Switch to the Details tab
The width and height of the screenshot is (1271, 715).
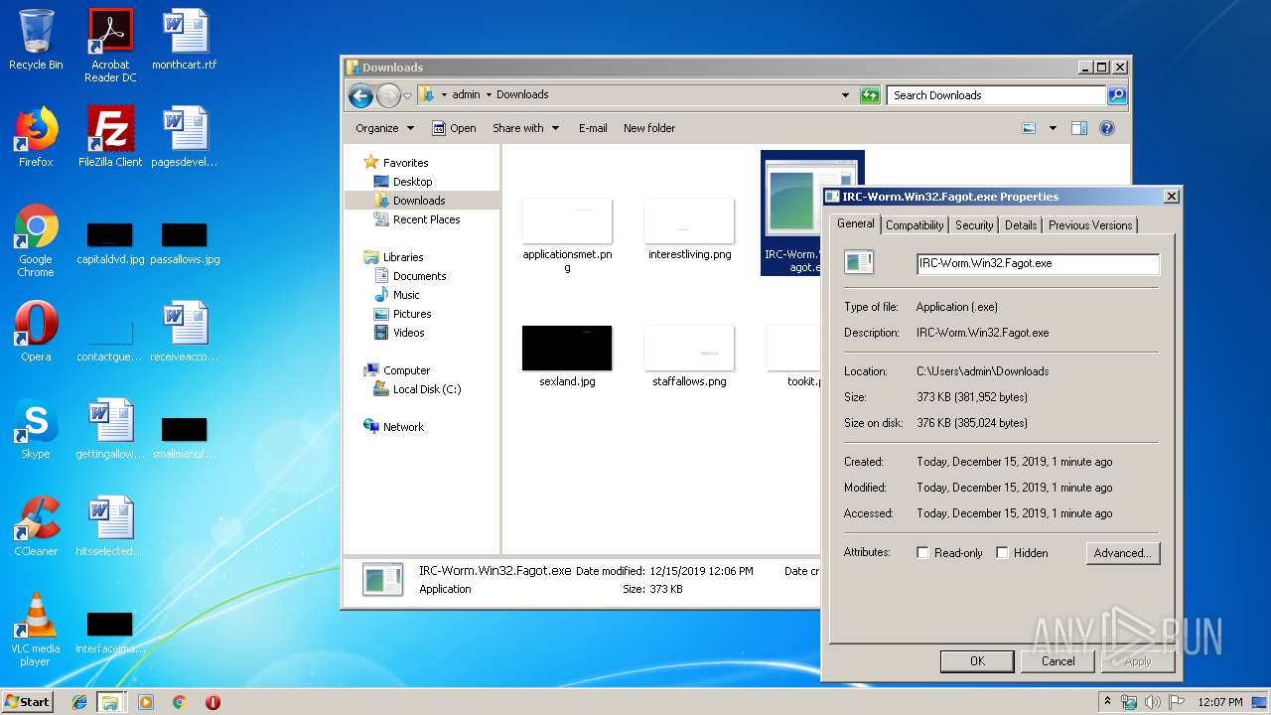click(x=1021, y=225)
